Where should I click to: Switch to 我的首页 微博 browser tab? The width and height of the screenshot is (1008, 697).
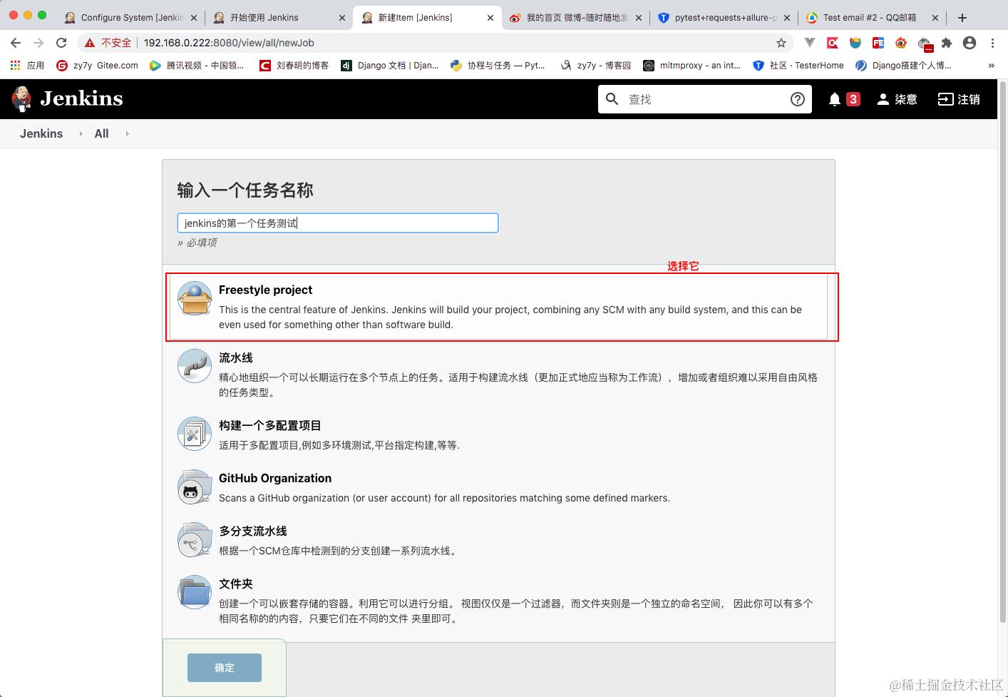[x=576, y=17]
